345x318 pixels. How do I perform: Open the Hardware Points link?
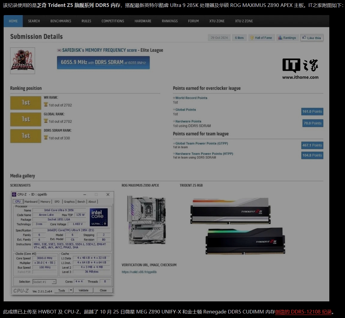click(188, 121)
